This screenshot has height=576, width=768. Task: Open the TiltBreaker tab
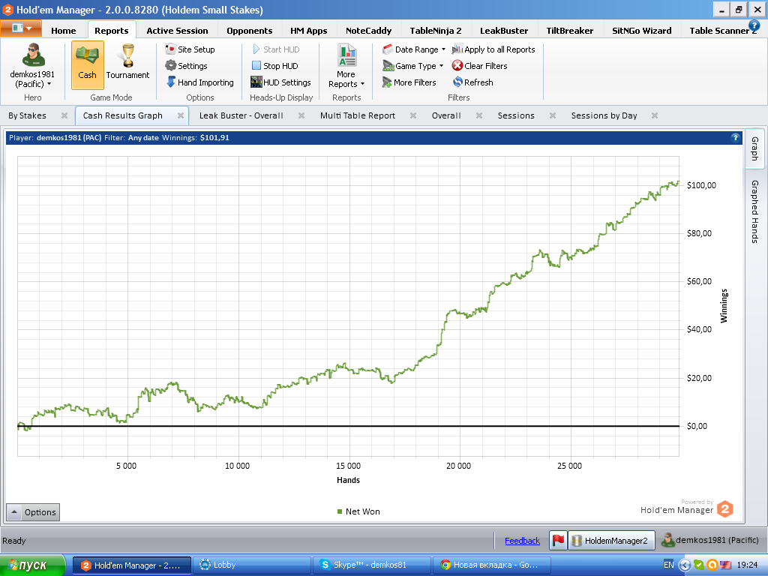pyautogui.click(x=570, y=30)
